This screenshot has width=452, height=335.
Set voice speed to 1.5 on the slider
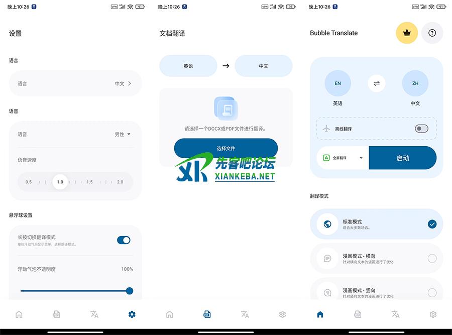point(89,182)
